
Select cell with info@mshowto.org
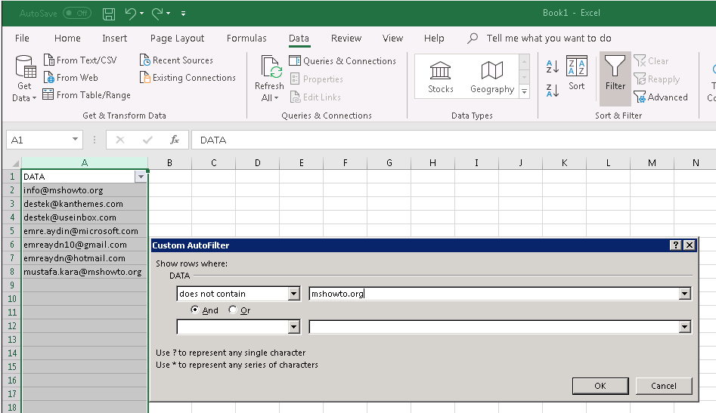(85, 190)
